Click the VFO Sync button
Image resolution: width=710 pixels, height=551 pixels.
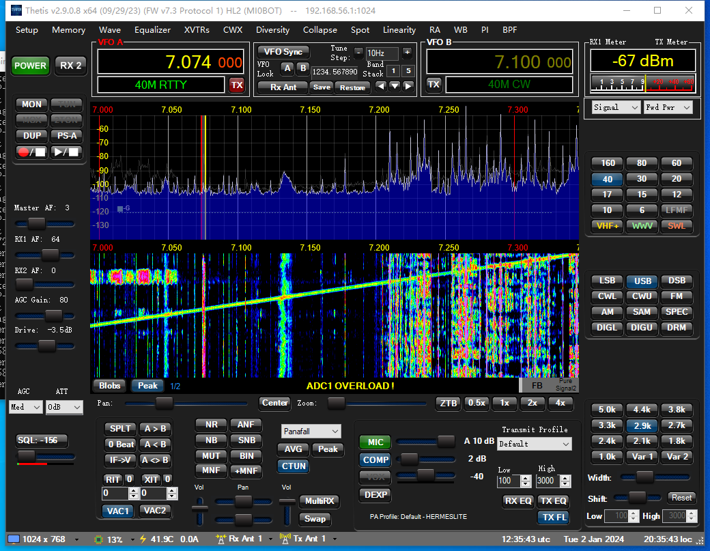pyautogui.click(x=283, y=52)
